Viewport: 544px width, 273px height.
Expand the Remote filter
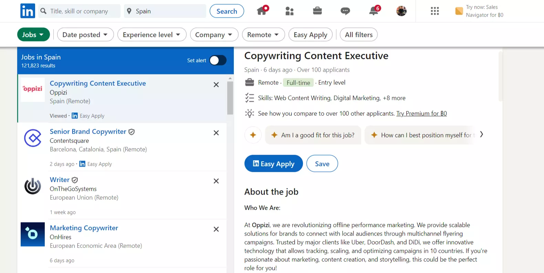[263, 34]
